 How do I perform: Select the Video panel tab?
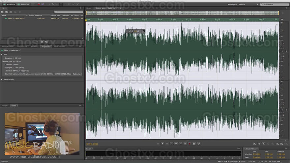[14, 106]
